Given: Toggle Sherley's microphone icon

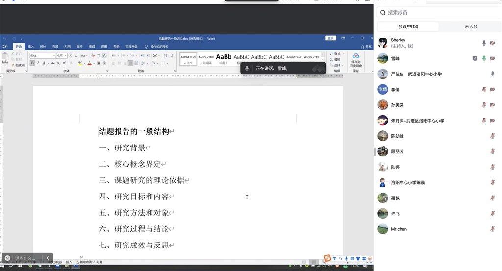Looking at the screenshot, I should click(484, 43).
